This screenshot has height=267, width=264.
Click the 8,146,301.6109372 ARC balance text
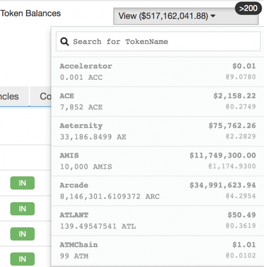(x=110, y=196)
